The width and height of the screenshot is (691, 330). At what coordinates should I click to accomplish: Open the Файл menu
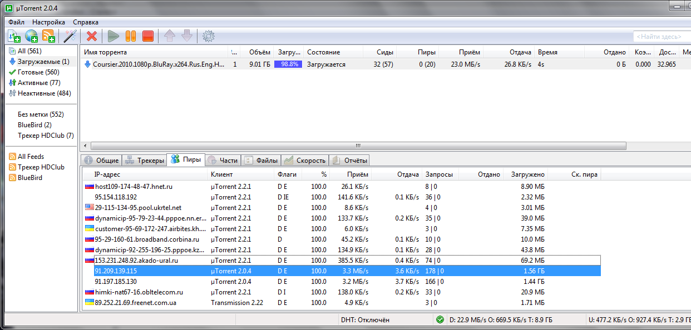(x=16, y=22)
